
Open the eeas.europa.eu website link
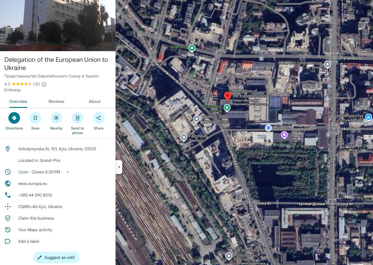(x=33, y=184)
